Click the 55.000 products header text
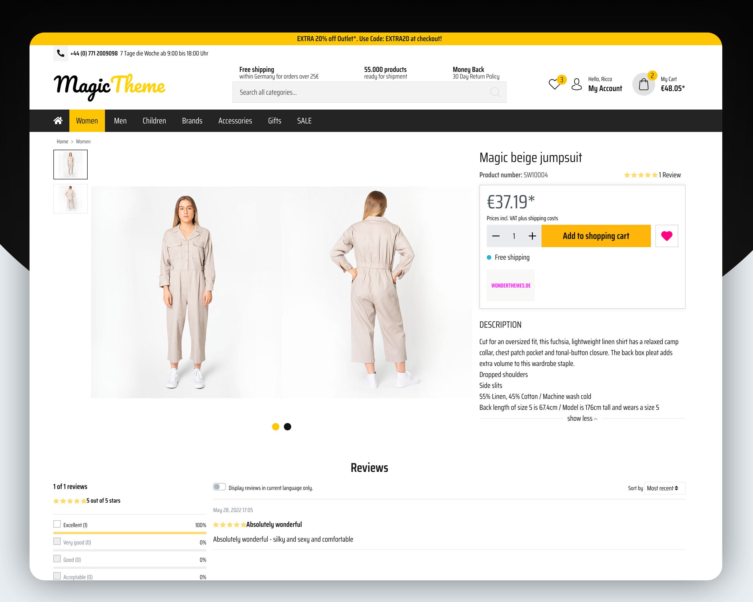 tap(385, 69)
